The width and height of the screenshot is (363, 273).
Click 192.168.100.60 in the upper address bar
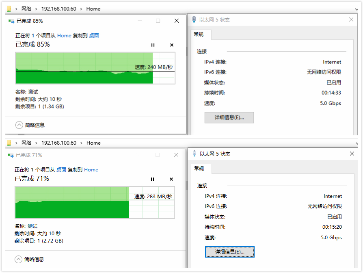(59, 9)
